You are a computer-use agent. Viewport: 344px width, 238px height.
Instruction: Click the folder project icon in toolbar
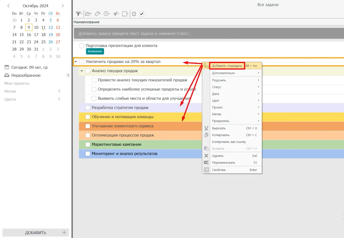click(x=88, y=14)
